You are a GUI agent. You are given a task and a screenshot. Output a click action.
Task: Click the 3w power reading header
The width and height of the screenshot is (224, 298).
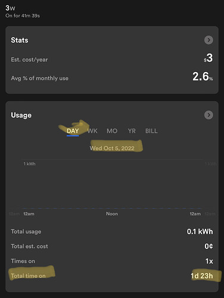[x=10, y=8]
